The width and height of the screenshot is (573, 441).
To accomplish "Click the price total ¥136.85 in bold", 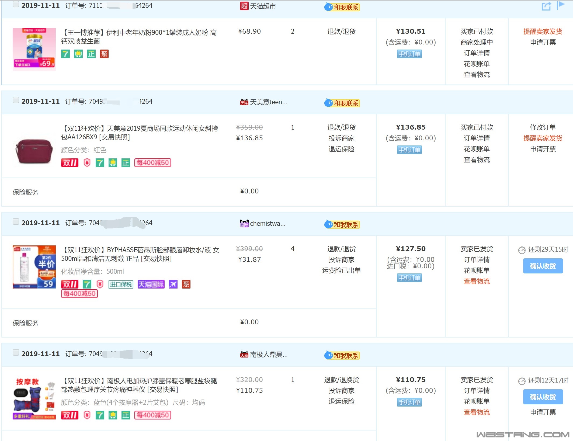I will point(411,127).
